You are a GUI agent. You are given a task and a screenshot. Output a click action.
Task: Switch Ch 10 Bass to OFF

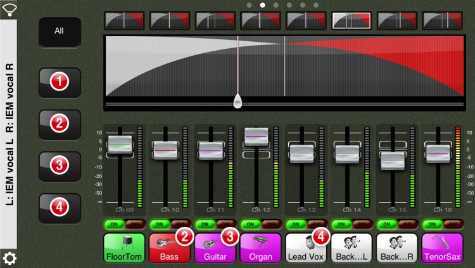(180, 224)
